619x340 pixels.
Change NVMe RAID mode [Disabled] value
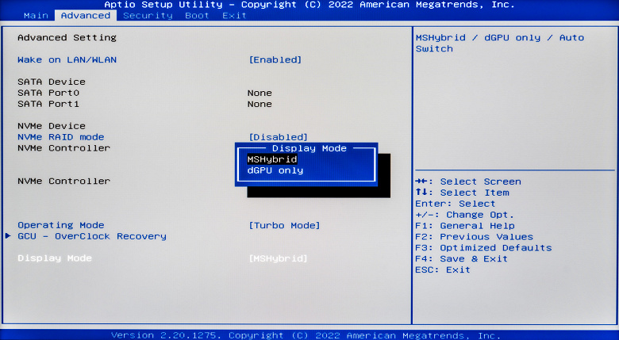pyautogui.click(x=279, y=137)
